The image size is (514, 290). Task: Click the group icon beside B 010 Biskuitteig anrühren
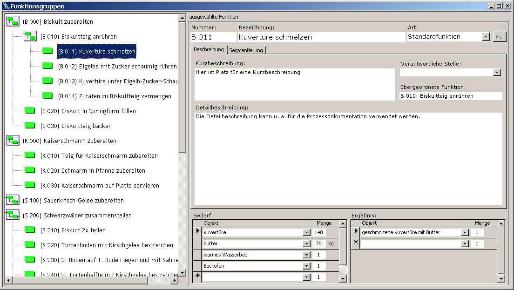[x=30, y=36]
